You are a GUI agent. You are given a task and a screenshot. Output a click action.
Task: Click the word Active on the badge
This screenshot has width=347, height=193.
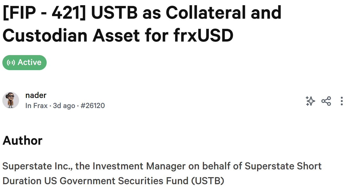29,63
